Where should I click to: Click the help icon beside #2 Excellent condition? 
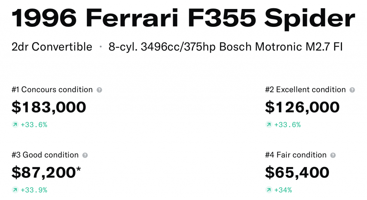coord(352,90)
